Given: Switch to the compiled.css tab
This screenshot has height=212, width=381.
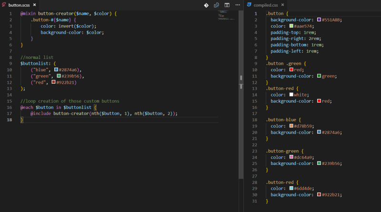Looking at the screenshot, I should [x=266, y=5].
